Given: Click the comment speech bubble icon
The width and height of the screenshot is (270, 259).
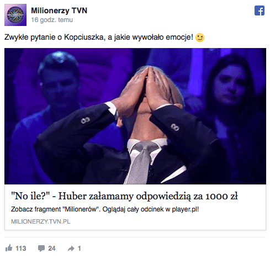Looking at the screenshot, I should click(x=41, y=249).
